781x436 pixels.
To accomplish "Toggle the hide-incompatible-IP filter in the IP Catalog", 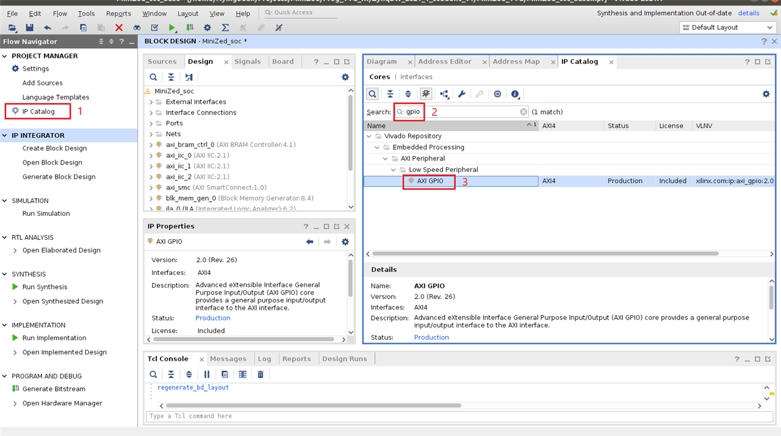I will point(426,94).
